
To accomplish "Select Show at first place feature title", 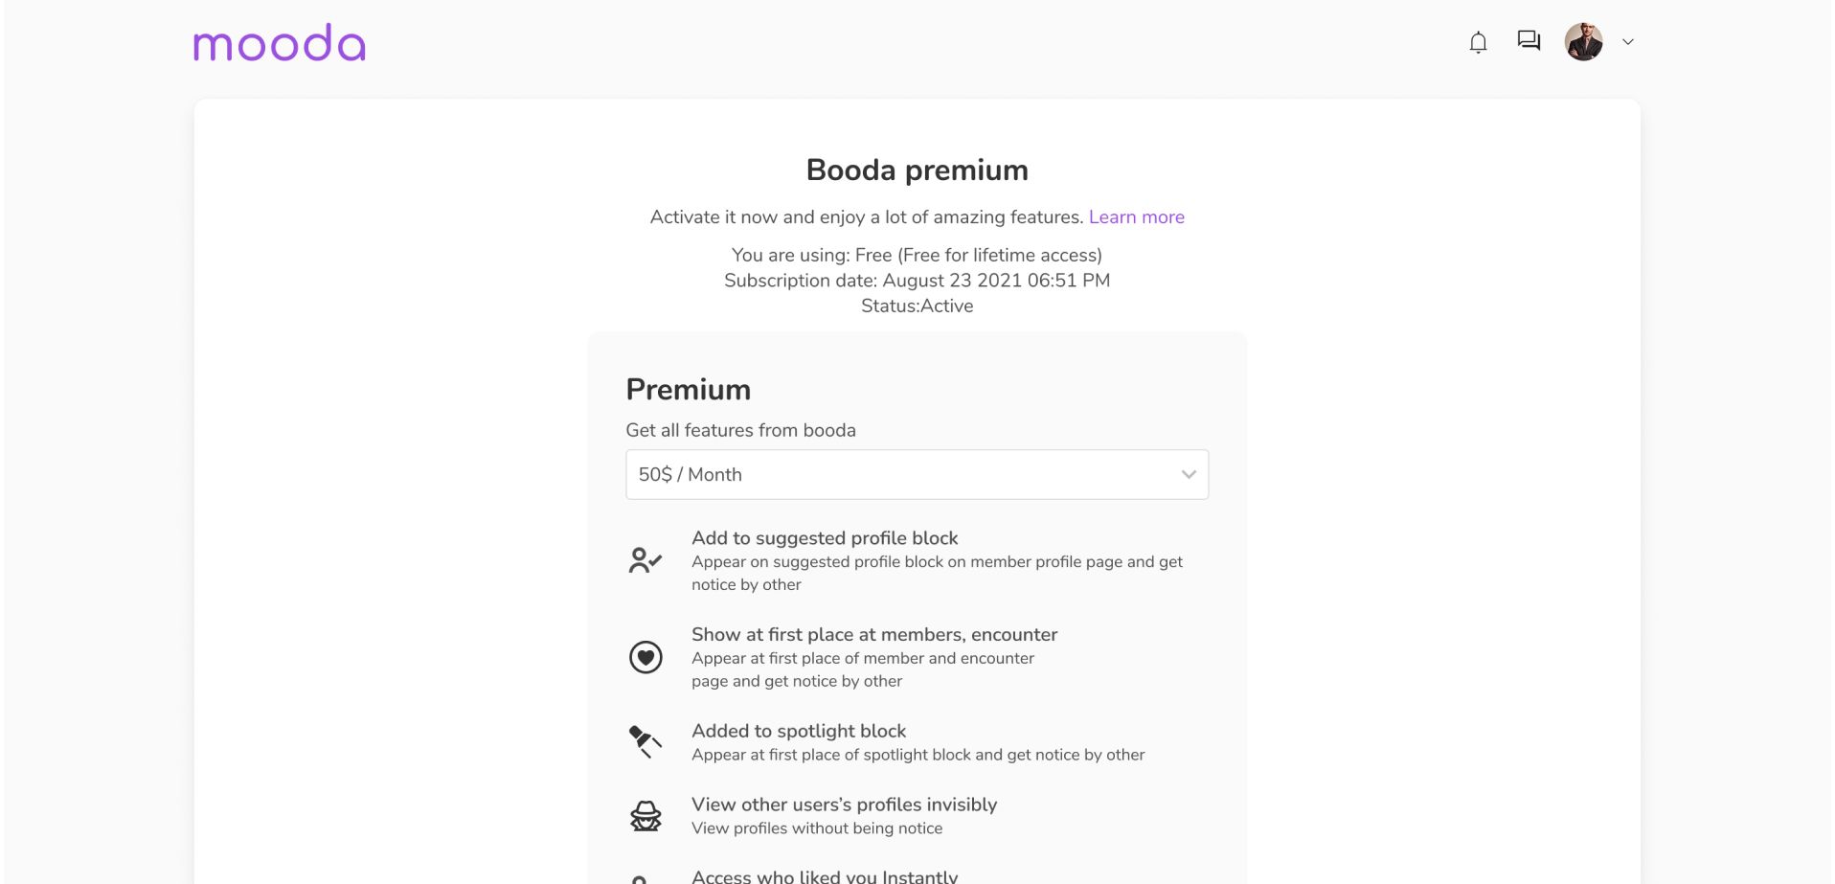I will (873, 635).
